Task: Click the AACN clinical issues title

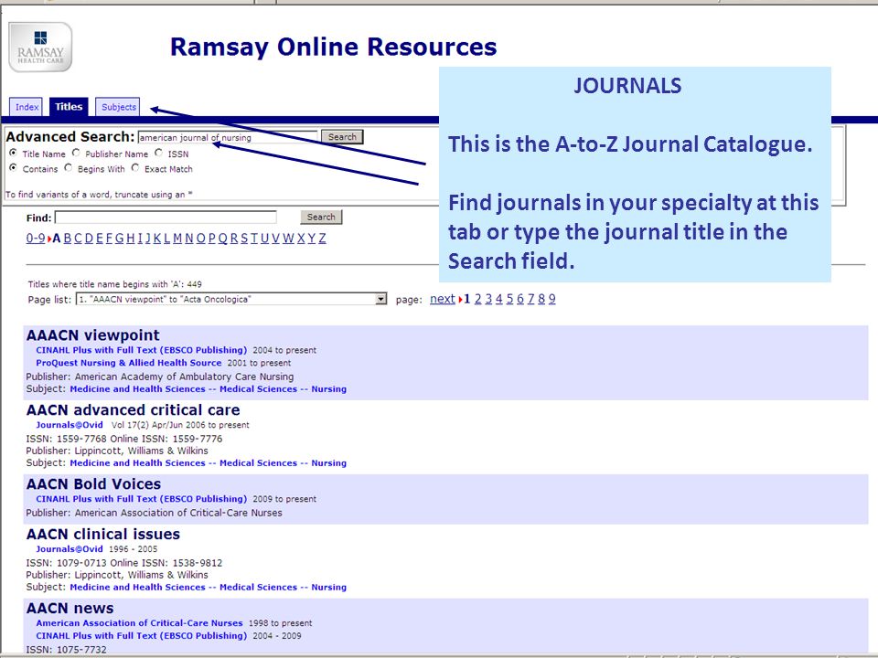Action: [103, 535]
